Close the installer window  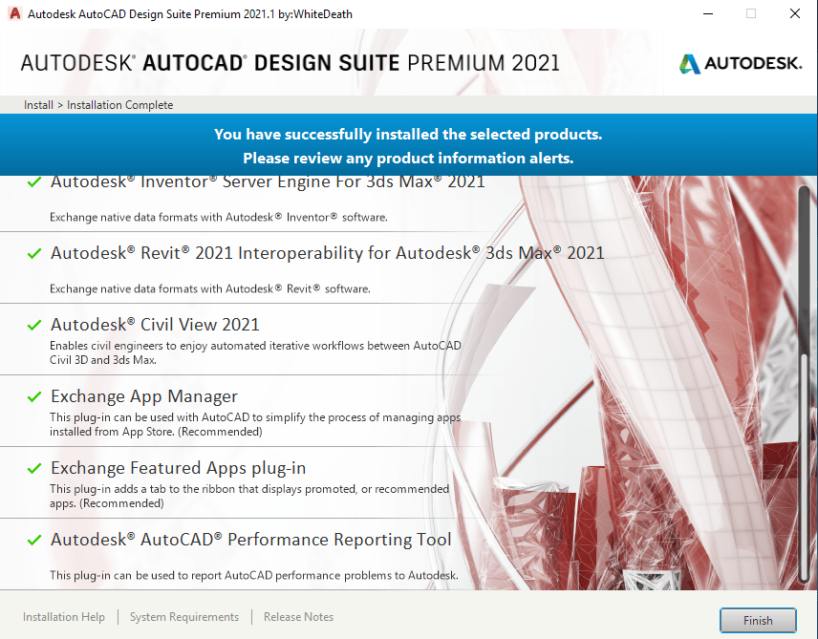point(794,13)
